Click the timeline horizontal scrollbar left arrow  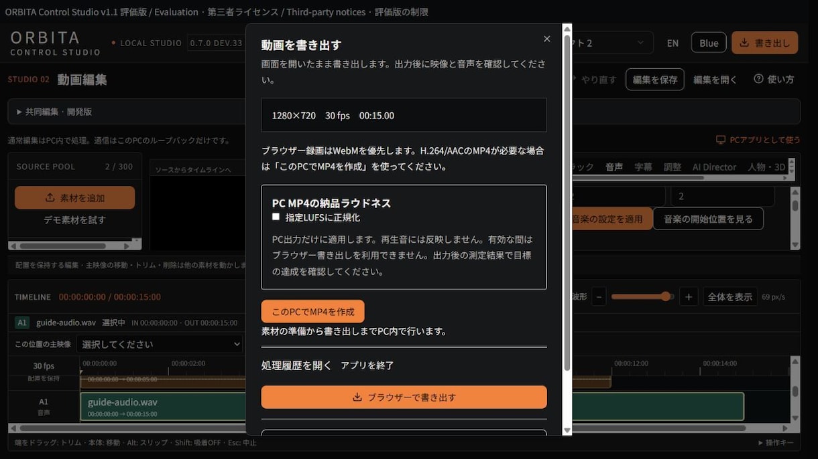click(13, 428)
